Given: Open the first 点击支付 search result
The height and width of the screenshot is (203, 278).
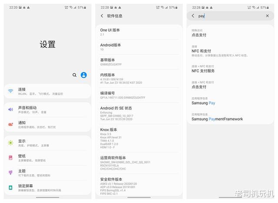Looking at the screenshot, I should click(x=231, y=33).
